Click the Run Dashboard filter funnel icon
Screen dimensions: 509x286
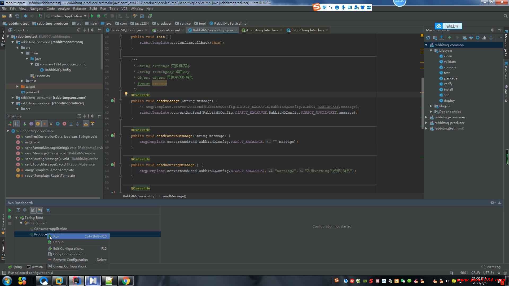click(x=48, y=210)
